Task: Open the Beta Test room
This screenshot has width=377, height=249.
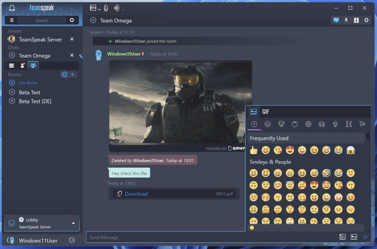Action: pos(29,92)
